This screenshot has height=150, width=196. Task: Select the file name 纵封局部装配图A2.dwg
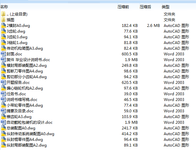pos(27,145)
